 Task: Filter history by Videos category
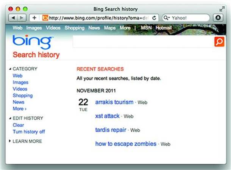[x=20, y=89]
